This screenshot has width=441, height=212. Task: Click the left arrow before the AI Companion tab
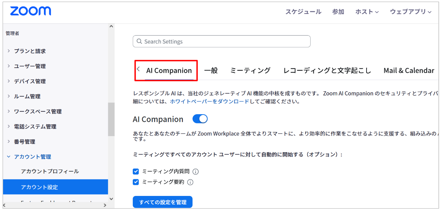pos(138,69)
